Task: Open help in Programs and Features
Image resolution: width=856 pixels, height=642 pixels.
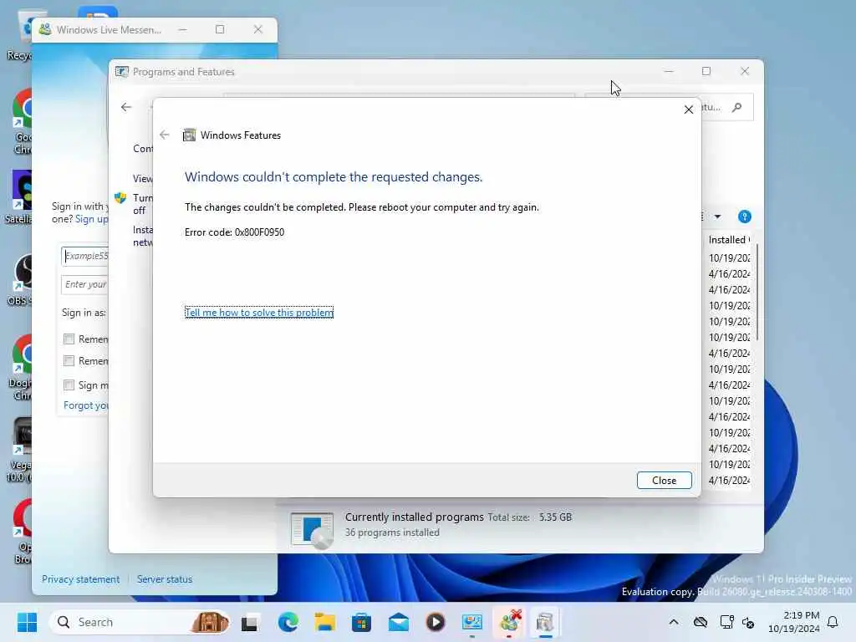Action: (744, 217)
